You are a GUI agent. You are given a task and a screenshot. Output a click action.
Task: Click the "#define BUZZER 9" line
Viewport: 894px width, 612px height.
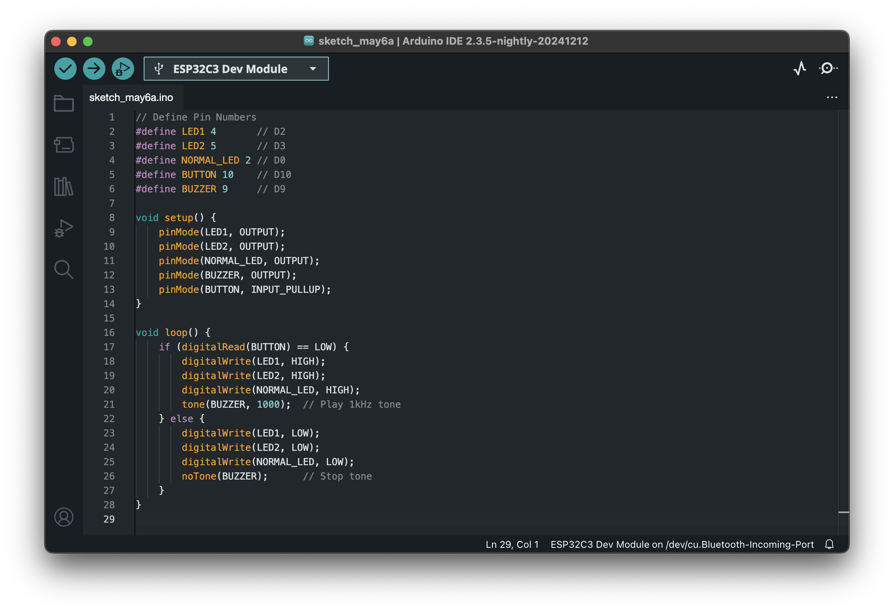click(x=182, y=189)
